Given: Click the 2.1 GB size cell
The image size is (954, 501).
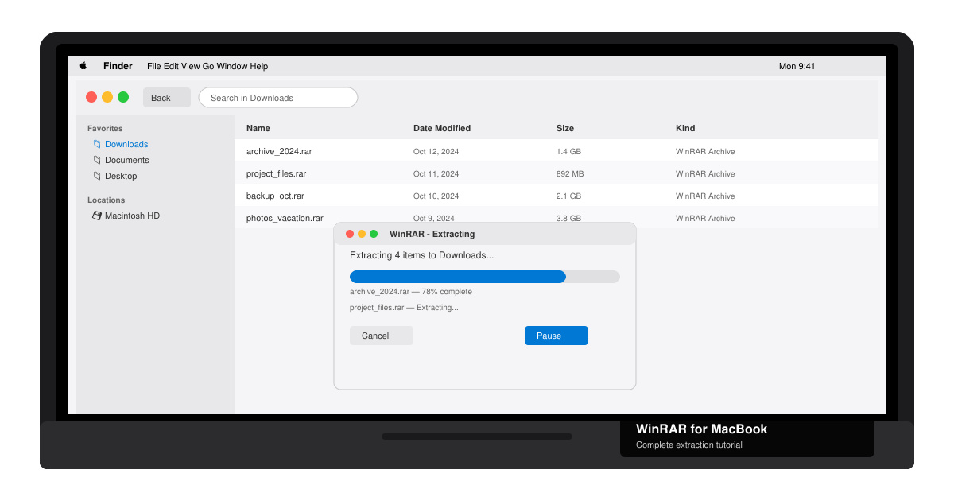Looking at the screenshot, I should click(568, 196).
